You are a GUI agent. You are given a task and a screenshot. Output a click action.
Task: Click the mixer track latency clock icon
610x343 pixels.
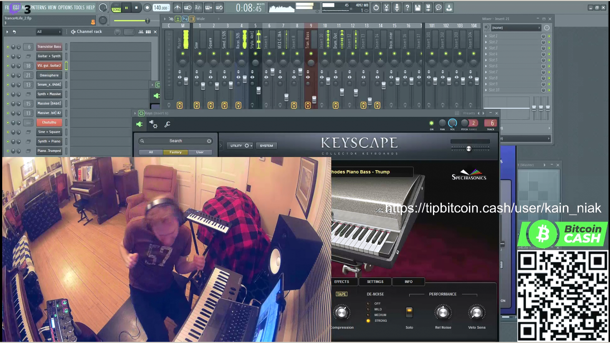click(547, 28)
